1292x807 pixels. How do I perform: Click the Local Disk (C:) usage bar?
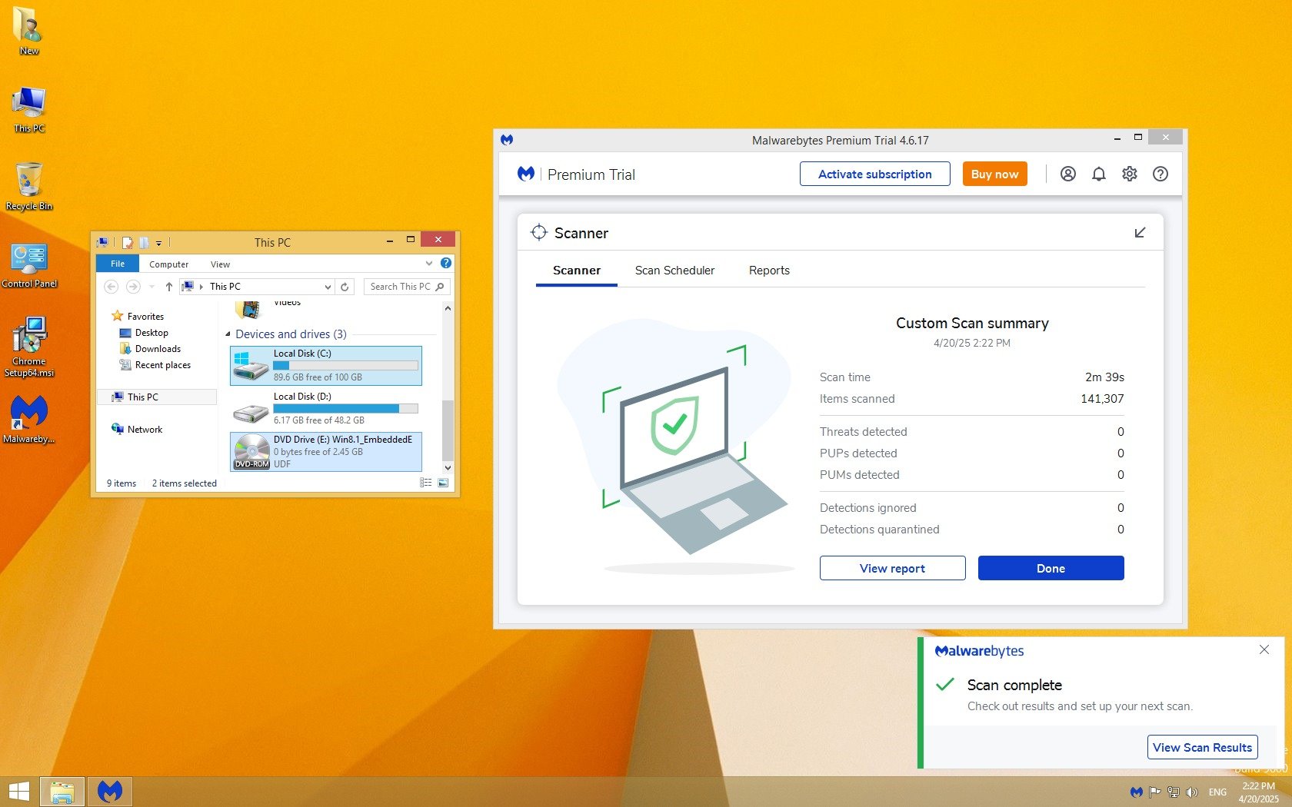coord(346,365)
